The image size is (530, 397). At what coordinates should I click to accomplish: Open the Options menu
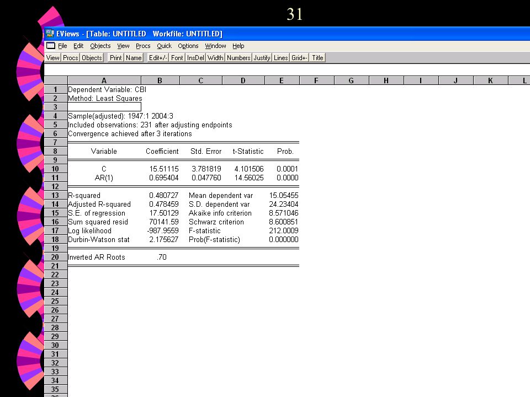[x=188, y=46]
